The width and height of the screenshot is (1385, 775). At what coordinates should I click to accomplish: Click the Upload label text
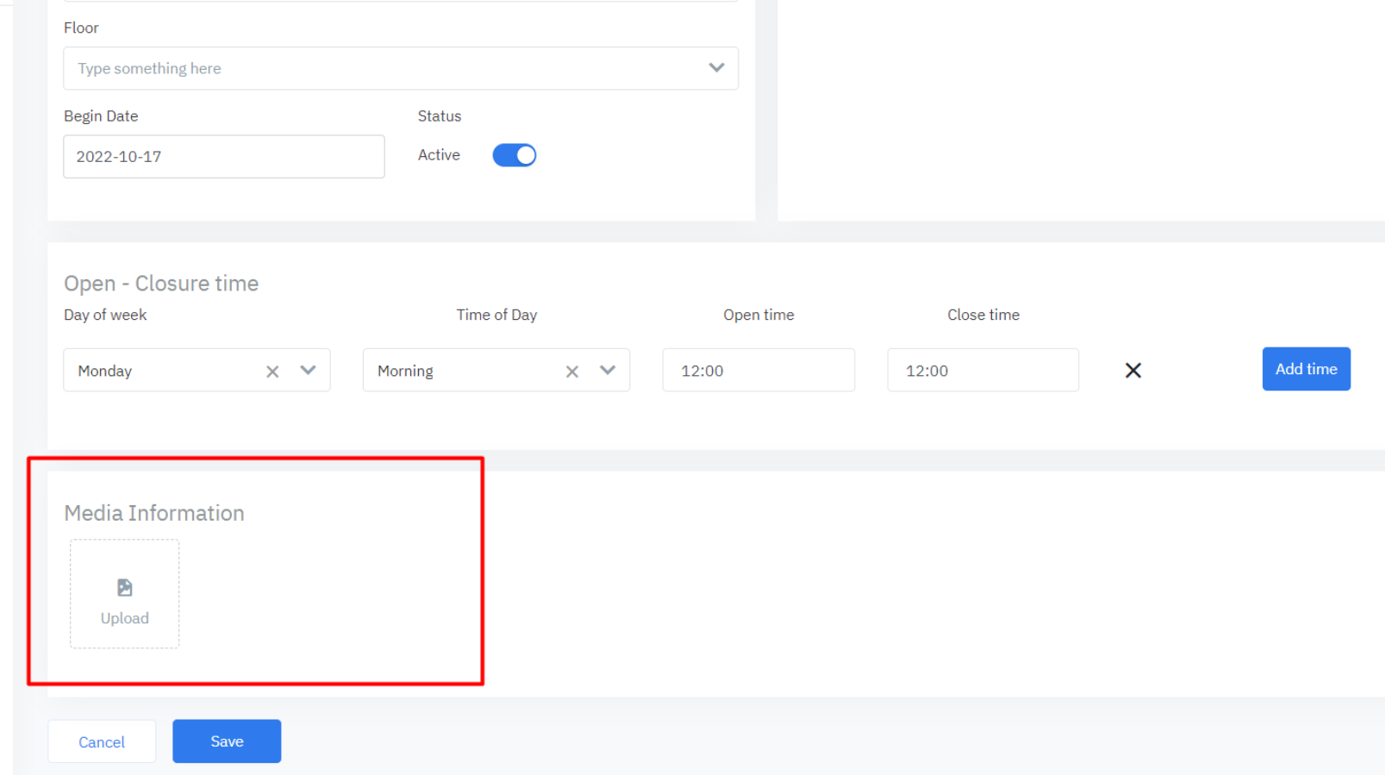tap(125, 618)
